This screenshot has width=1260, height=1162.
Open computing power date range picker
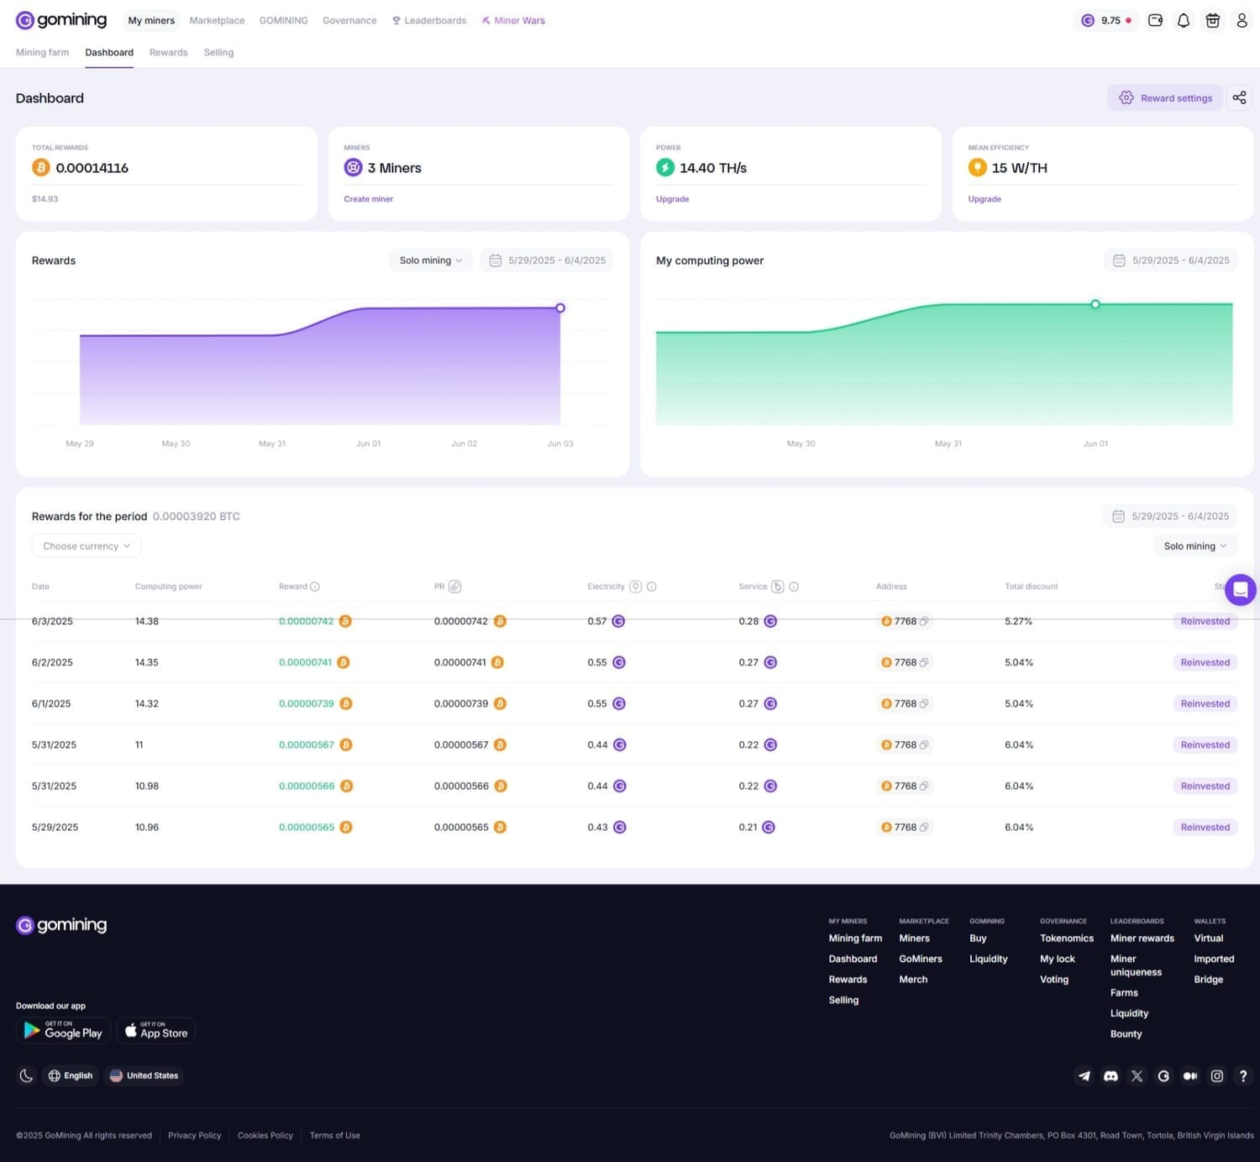coord(1171,260)
